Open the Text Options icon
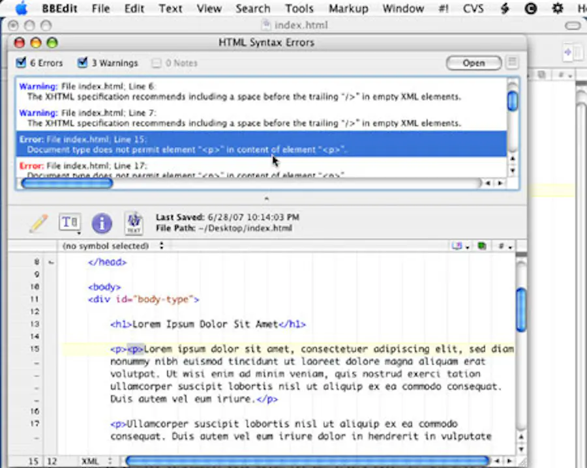Screen dimensions: 587x468 (x=70, y=222)
